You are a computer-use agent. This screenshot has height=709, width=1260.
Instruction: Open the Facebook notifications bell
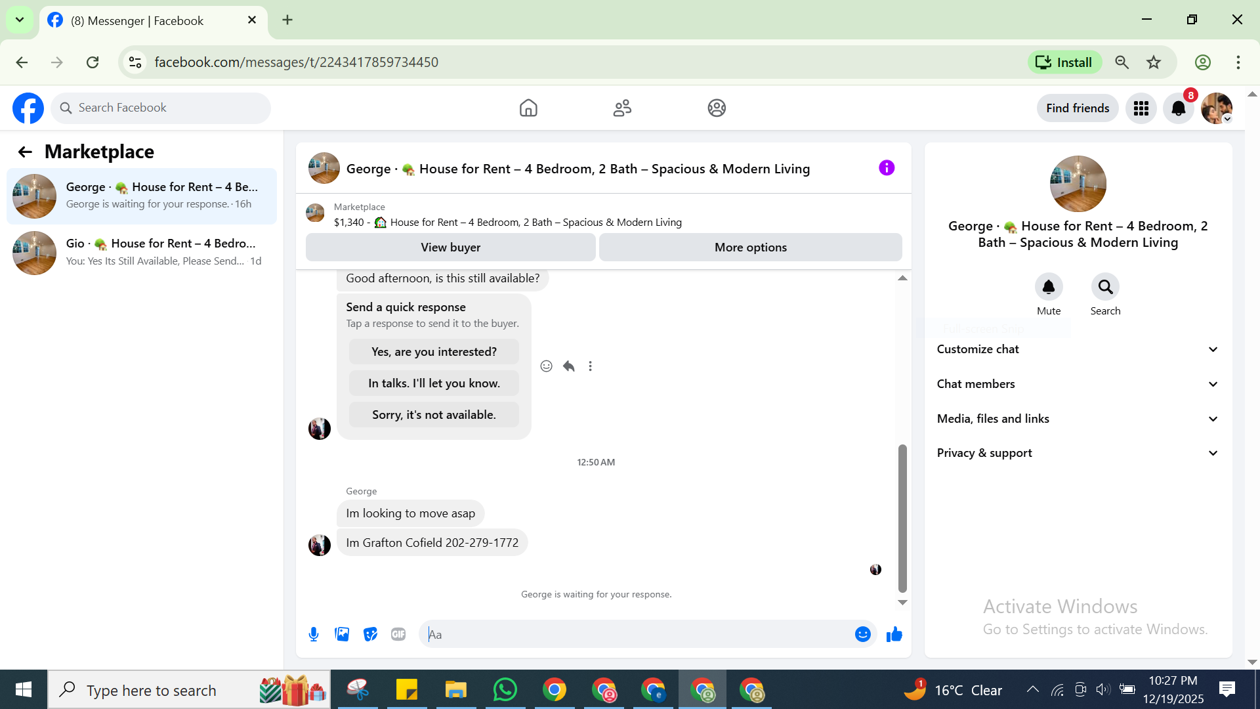pyautogui.click(x=1178, y=108)
